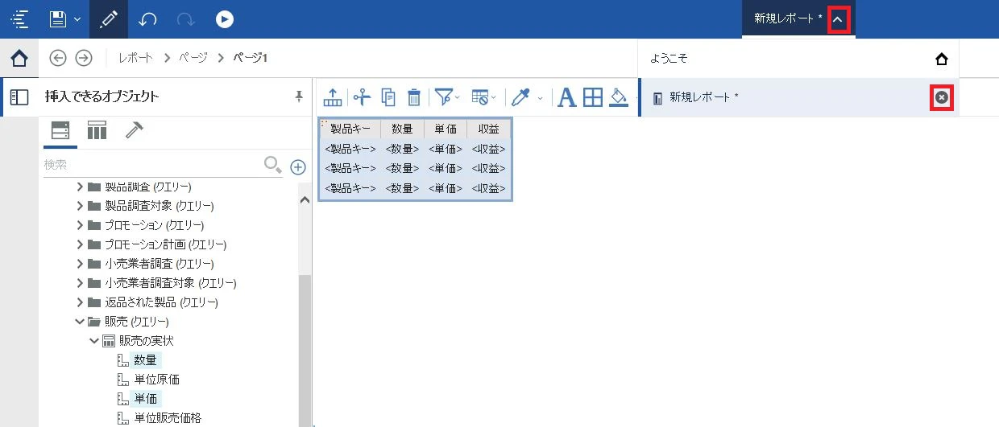Switch to the Toolbox hammer tab
999x427 pixels.
pos(134,130)
